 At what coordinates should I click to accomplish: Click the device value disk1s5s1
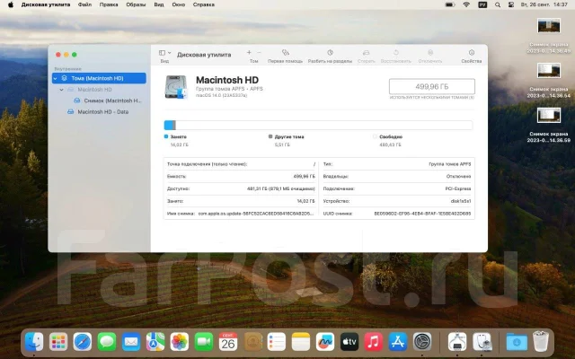point(461,201)
